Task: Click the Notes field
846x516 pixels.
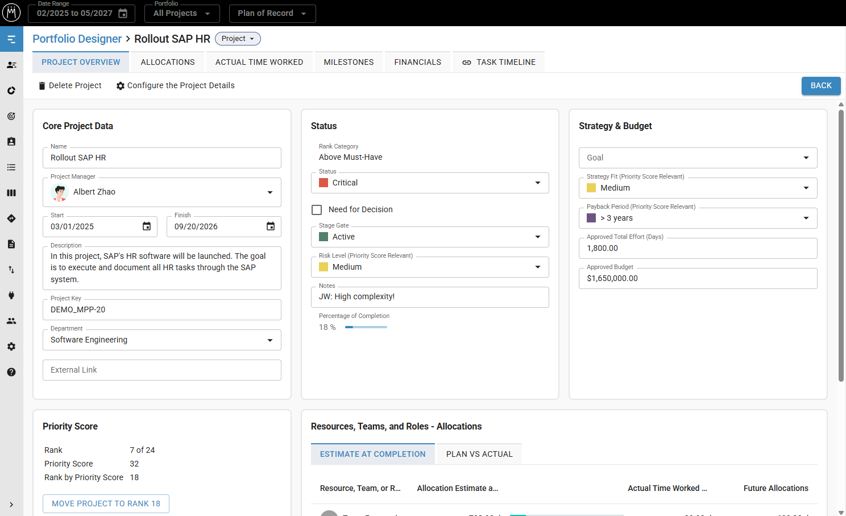Action: coord(430,297)
